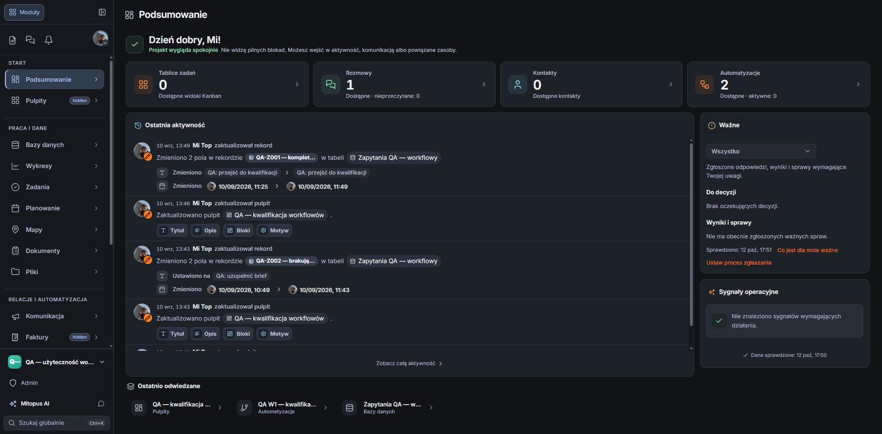Click the Automatyzacje workflow icon

pos(704,85)
